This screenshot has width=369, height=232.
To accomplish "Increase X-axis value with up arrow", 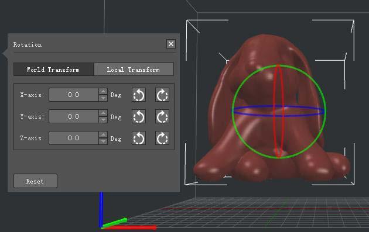I will (103, 91).
